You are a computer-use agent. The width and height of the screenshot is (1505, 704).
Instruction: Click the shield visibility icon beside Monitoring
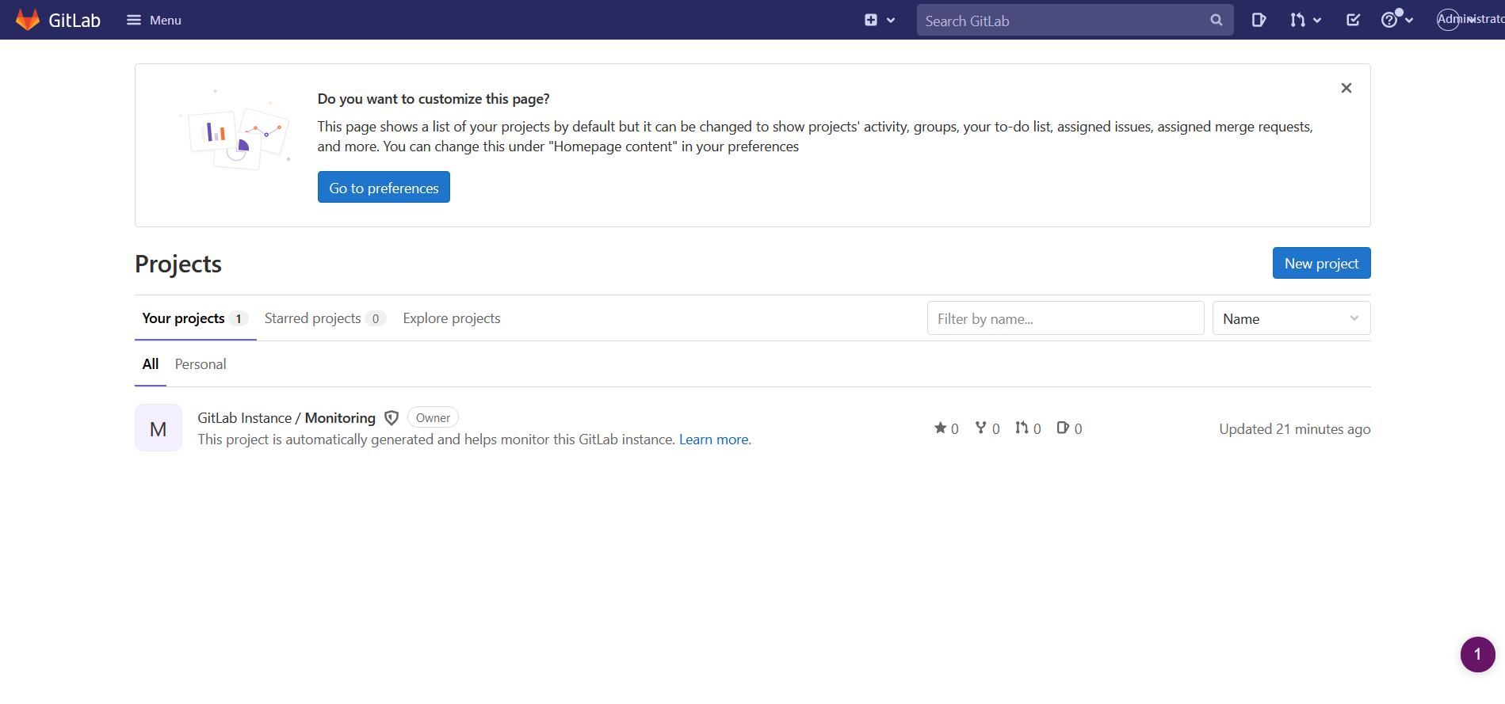point(392,418)
